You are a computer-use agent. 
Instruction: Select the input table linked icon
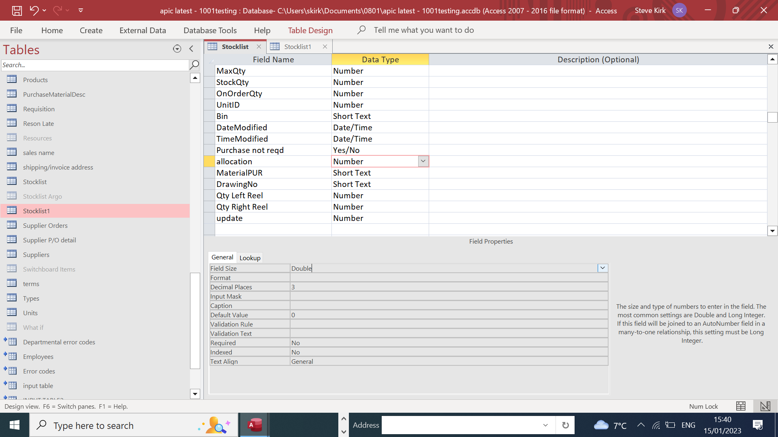pos(11,385)
